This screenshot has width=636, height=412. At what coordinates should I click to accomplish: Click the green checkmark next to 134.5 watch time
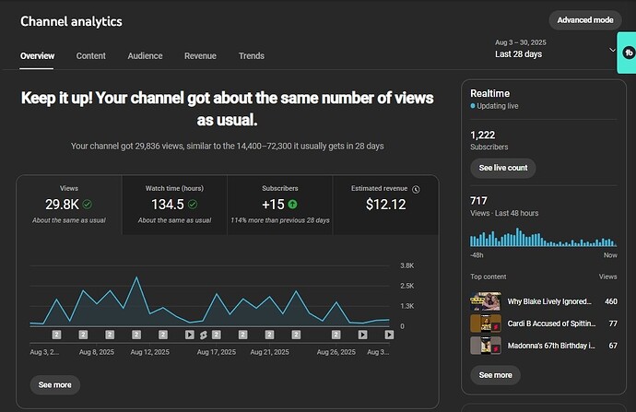tap(192, 205)
